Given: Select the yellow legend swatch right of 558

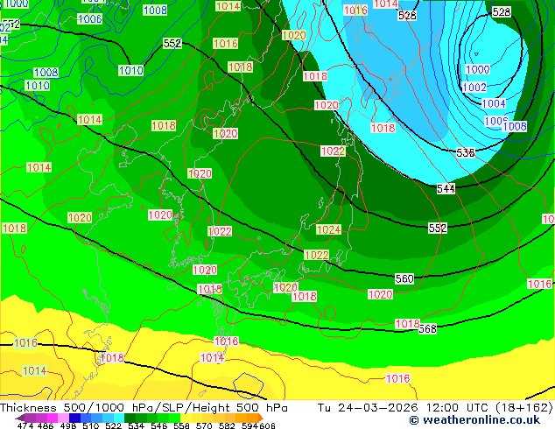Looking at the screenshot, I should tap(186, 418).
